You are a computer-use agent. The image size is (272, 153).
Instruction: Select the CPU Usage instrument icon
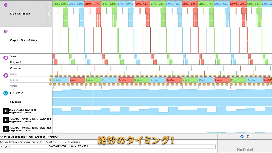(6, 93)
